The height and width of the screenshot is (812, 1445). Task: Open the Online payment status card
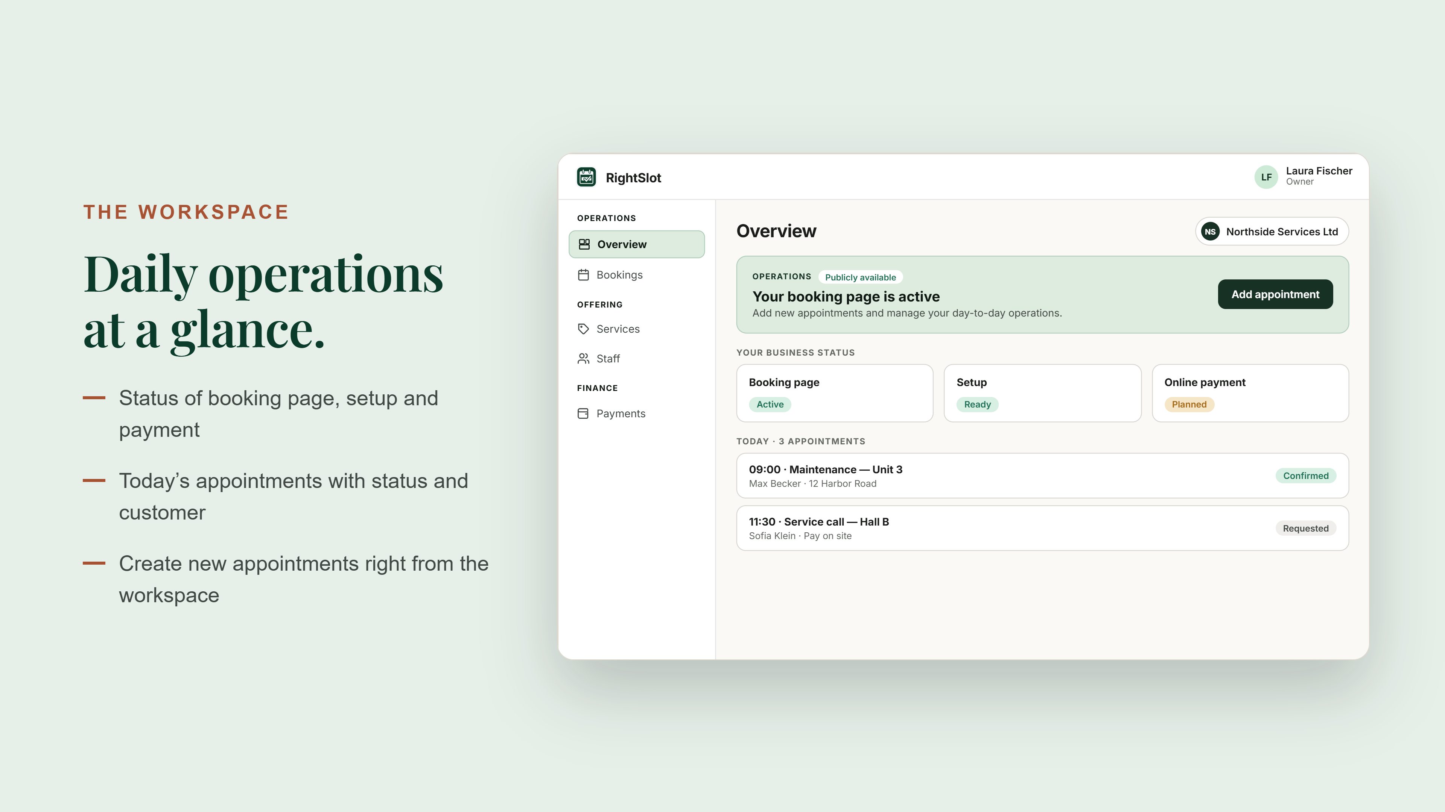[x=1250, y=393]
